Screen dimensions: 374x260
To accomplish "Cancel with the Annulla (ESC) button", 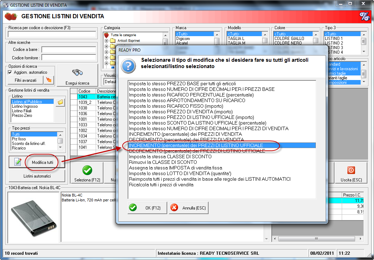I will [x=189, y=208].
